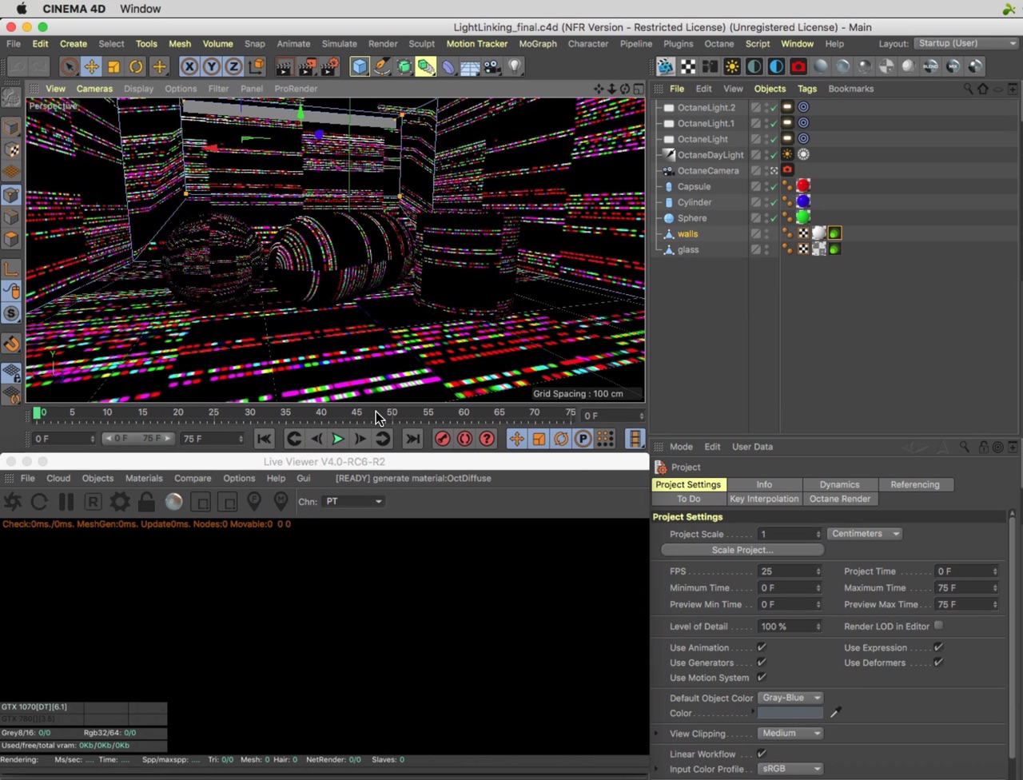Viewport: 1023px width, 780px height.
Task: Select the Cylinder object in Object Manager
Action: pyautogui.click(x=694, y=202)
